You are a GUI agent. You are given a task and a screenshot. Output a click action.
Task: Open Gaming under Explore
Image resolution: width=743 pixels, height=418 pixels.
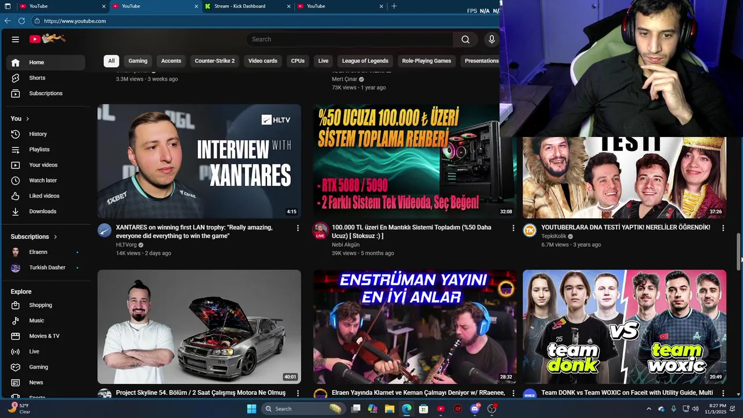[x=46, y=367]
